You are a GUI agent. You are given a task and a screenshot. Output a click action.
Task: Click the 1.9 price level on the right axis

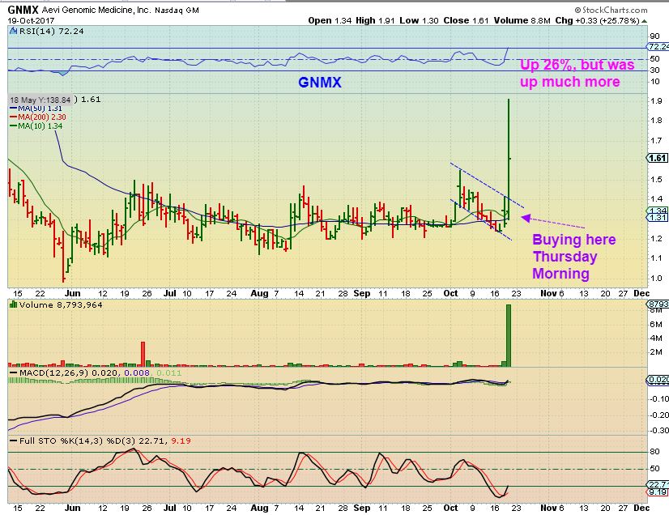(x=656, y=100)
